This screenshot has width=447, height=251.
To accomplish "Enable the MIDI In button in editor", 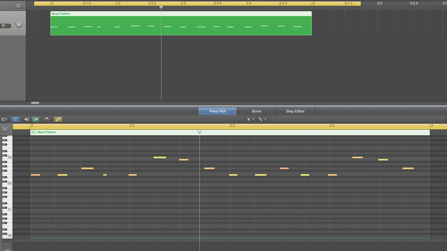I will 26,119.
